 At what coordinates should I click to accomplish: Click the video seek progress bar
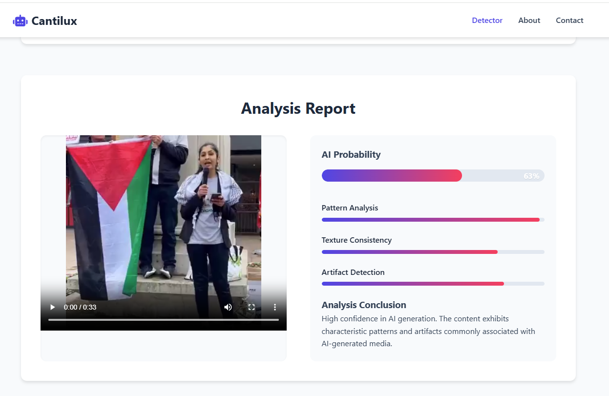[x=164, y=320]
